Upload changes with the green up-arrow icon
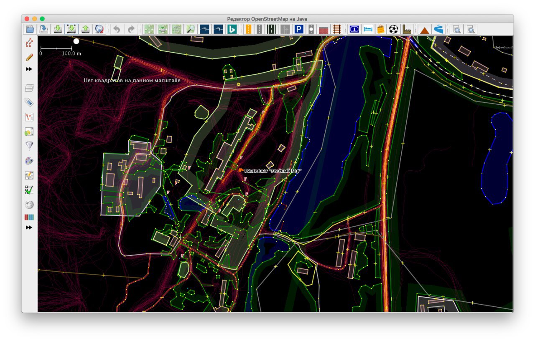The width and height of the screenshot is (535, 341). pos(85,29)
